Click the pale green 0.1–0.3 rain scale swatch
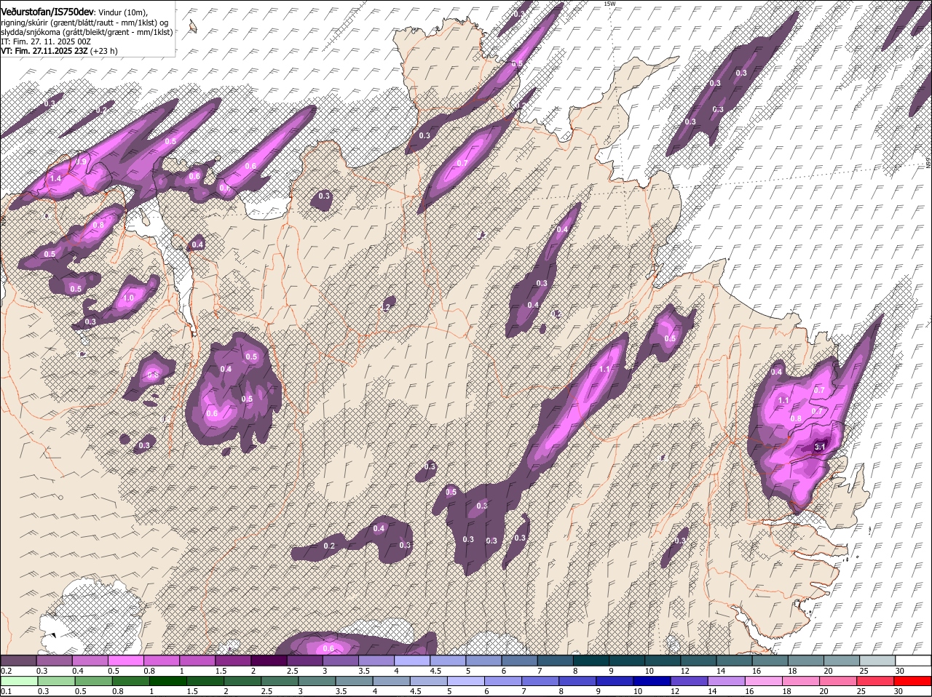932x697 pixels. (18, 681)
